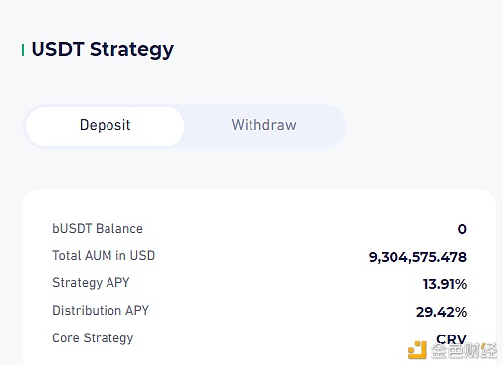Click the green accent bar beside heading

click(23, 50)
